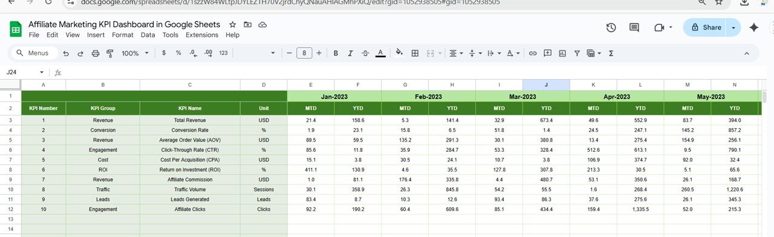The width and height of the screenshot is (774, 237).
Task: Open the Insert menu
Action: 96,35
